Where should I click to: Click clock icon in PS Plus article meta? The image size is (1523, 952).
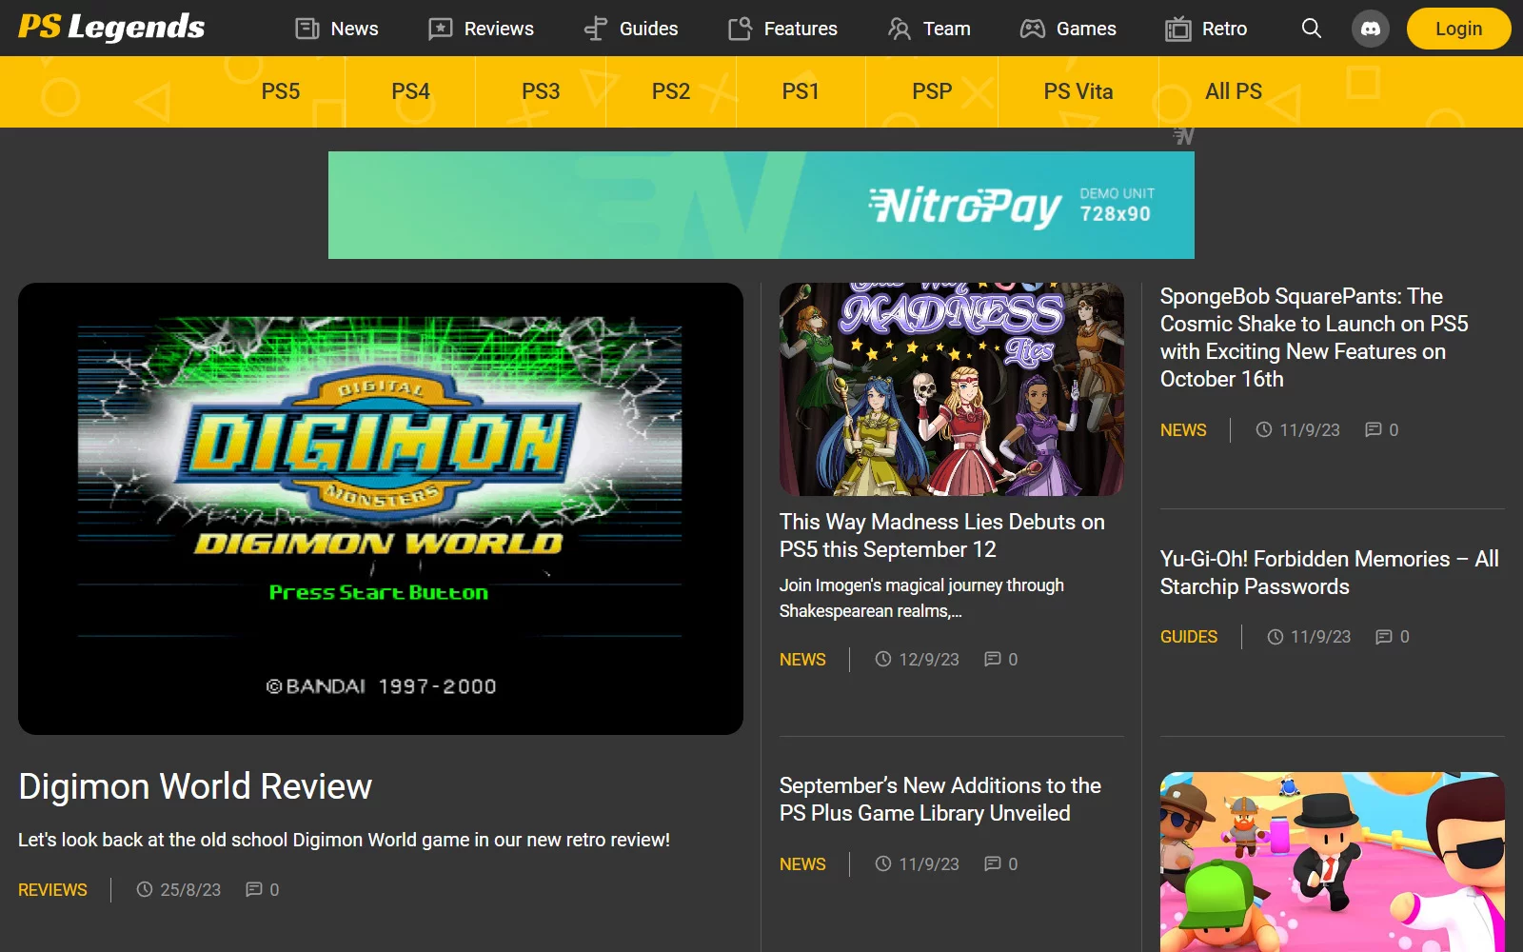883,863
